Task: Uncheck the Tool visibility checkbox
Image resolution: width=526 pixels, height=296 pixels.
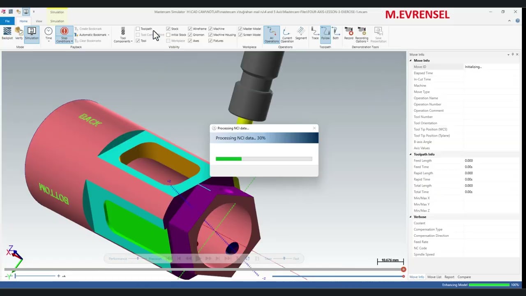Action: (x=138, y=41)
